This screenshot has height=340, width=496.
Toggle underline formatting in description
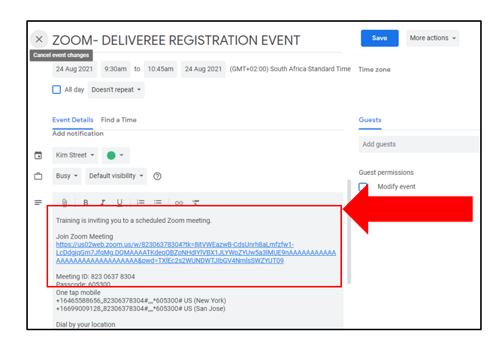tap(119, 203)
